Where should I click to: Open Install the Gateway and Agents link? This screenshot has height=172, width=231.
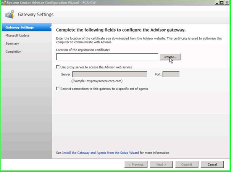pyautogui.click(x=100, y=153)
